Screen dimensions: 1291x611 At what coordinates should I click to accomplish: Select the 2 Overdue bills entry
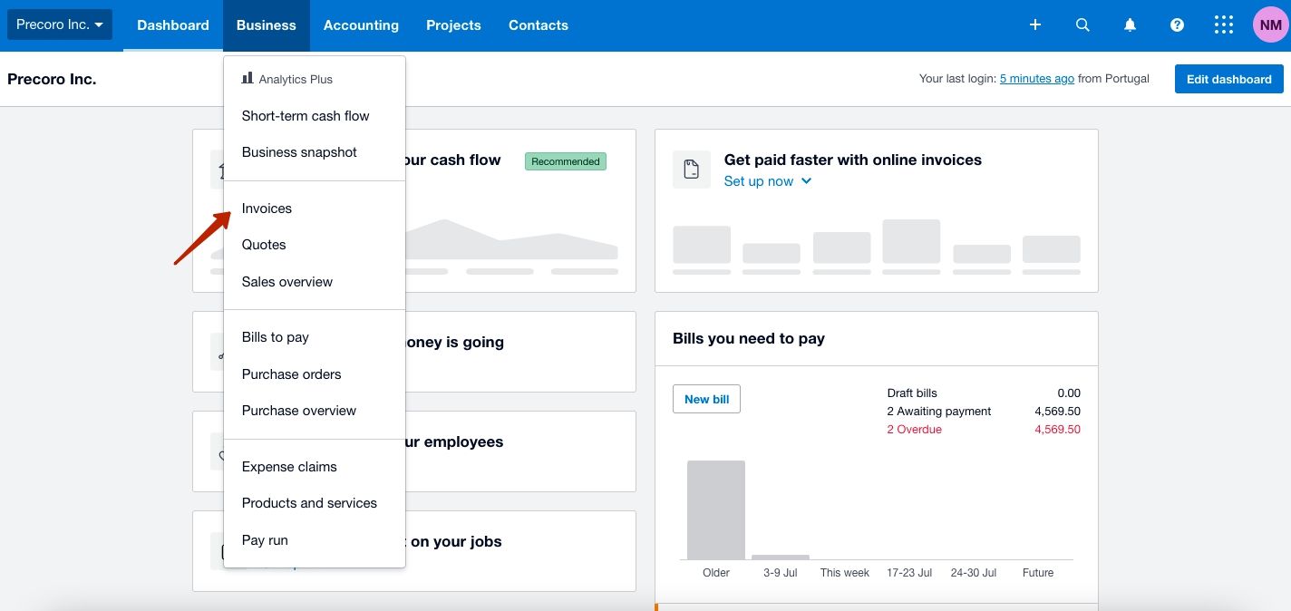click(x=914, y=429)
